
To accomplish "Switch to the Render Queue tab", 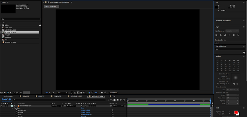I will point(8,96).
